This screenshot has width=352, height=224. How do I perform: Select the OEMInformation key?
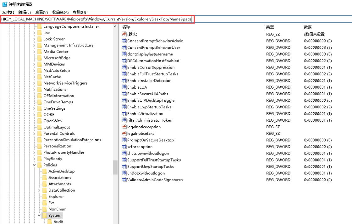click(x=58, y=96)
